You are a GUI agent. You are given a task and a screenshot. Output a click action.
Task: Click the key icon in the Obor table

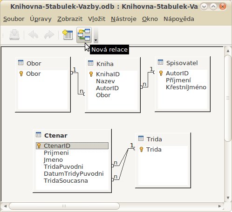point(21,73)
